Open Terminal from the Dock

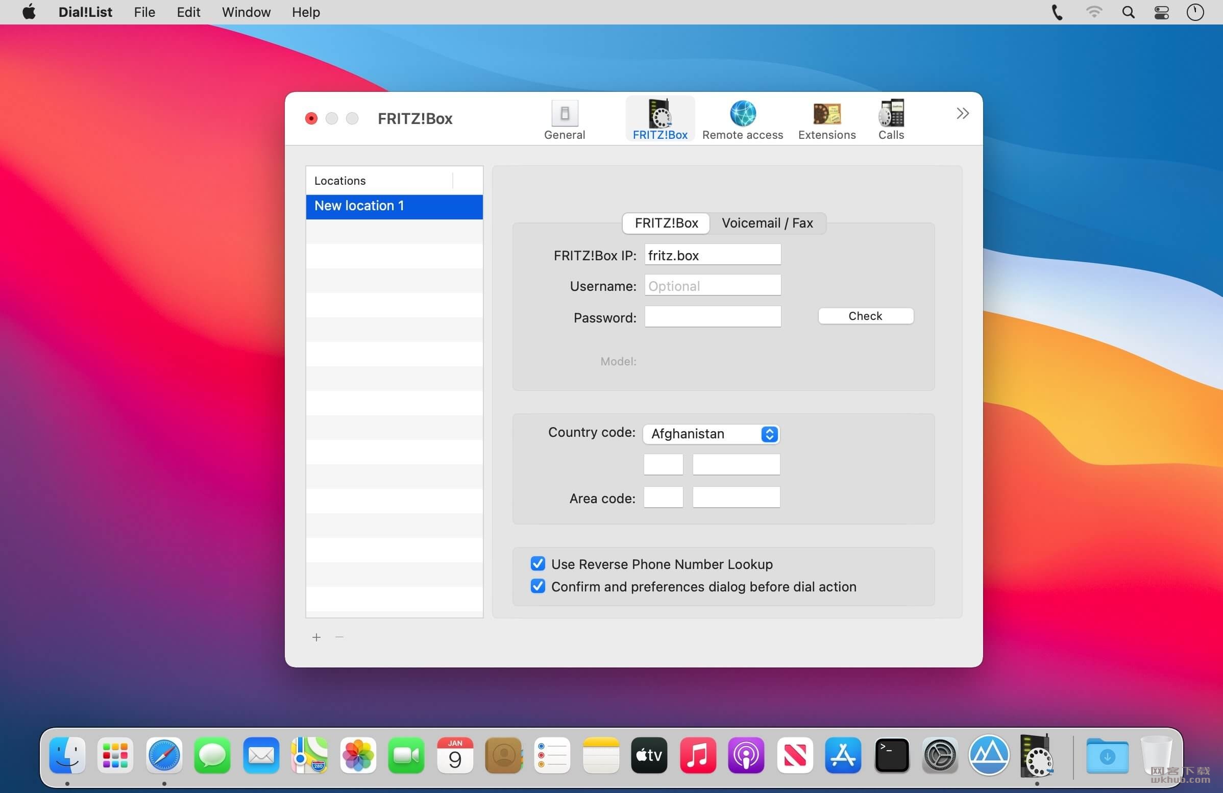892,755
